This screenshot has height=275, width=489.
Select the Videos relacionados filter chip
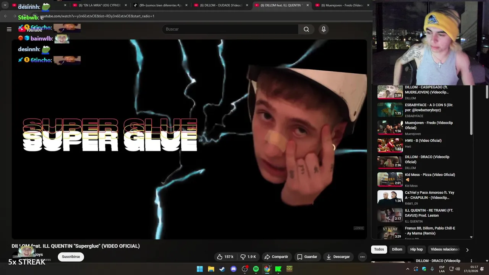tap(445, 249)
